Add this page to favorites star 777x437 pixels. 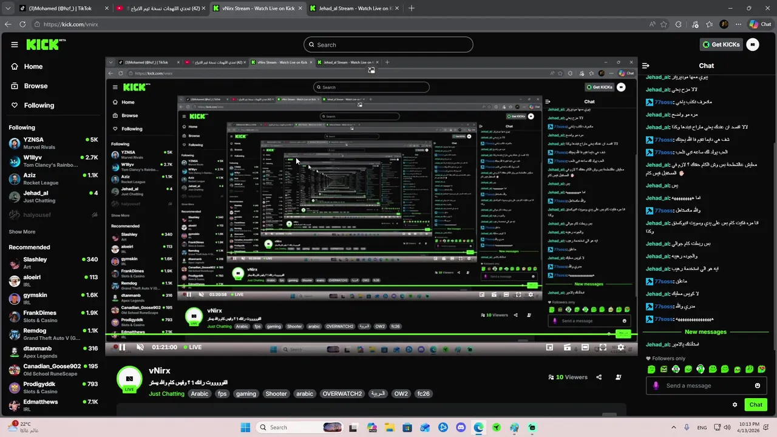[x=663, y=24]
